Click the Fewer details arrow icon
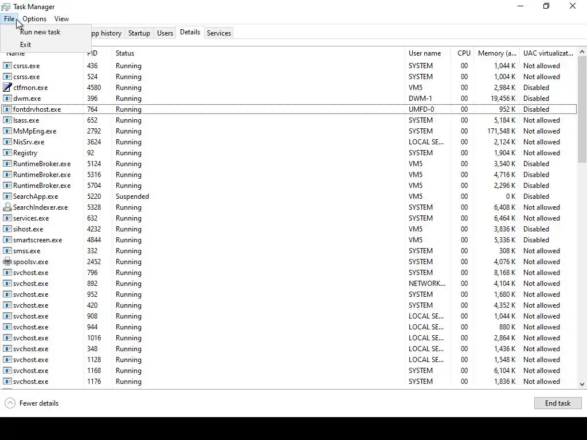The width and height of the screenshot is (587, 440). [10, 403]
